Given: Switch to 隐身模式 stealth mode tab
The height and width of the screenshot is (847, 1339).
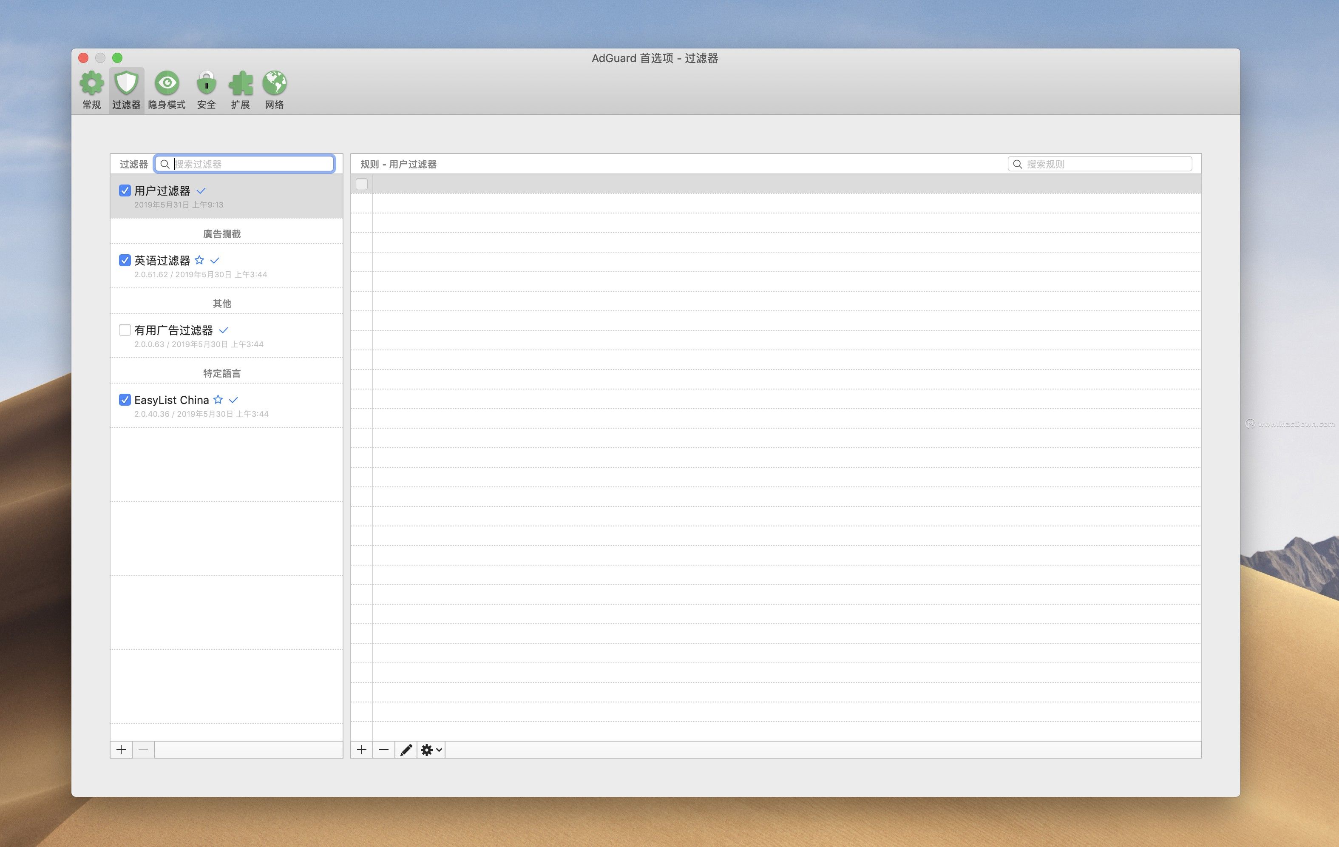Looking at the screenshot, I should [x=167, y=91].
